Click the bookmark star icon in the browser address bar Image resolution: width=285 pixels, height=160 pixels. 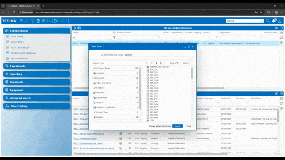261,12
